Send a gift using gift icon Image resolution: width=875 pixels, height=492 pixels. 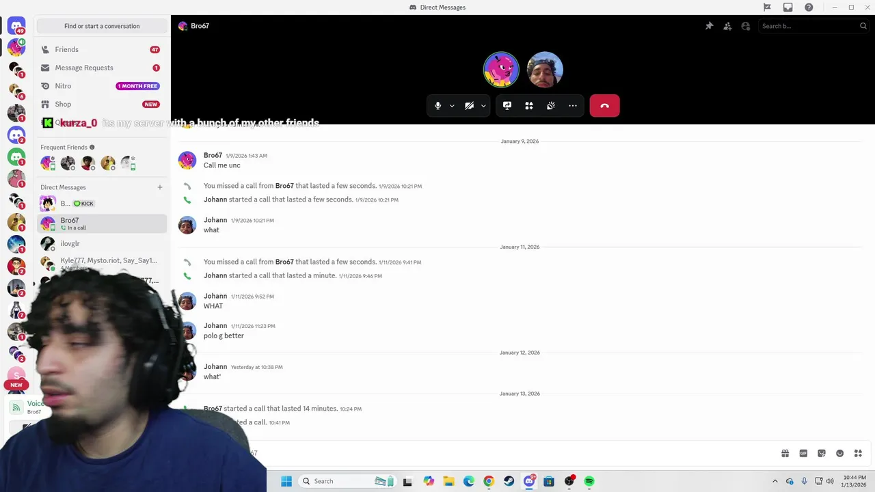pyautogui.click(x=785, y=453)
